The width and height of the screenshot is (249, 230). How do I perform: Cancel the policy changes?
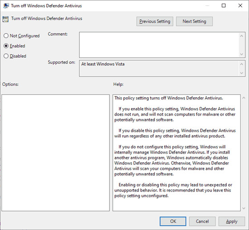[x=202, y=221]
